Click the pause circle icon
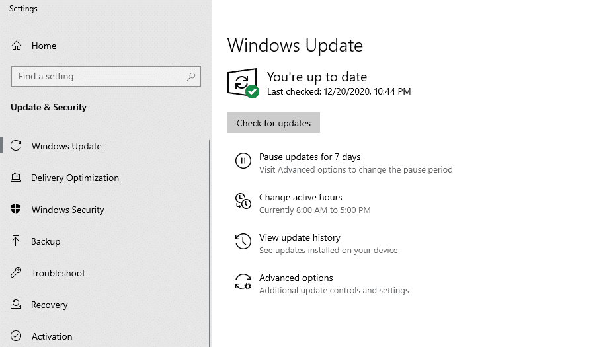Screen dimensions: 607x347 (243, 160)
